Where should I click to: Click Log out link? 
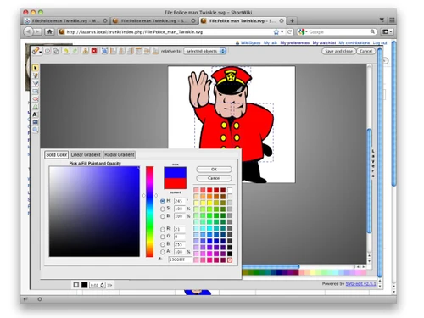[380, 42]
